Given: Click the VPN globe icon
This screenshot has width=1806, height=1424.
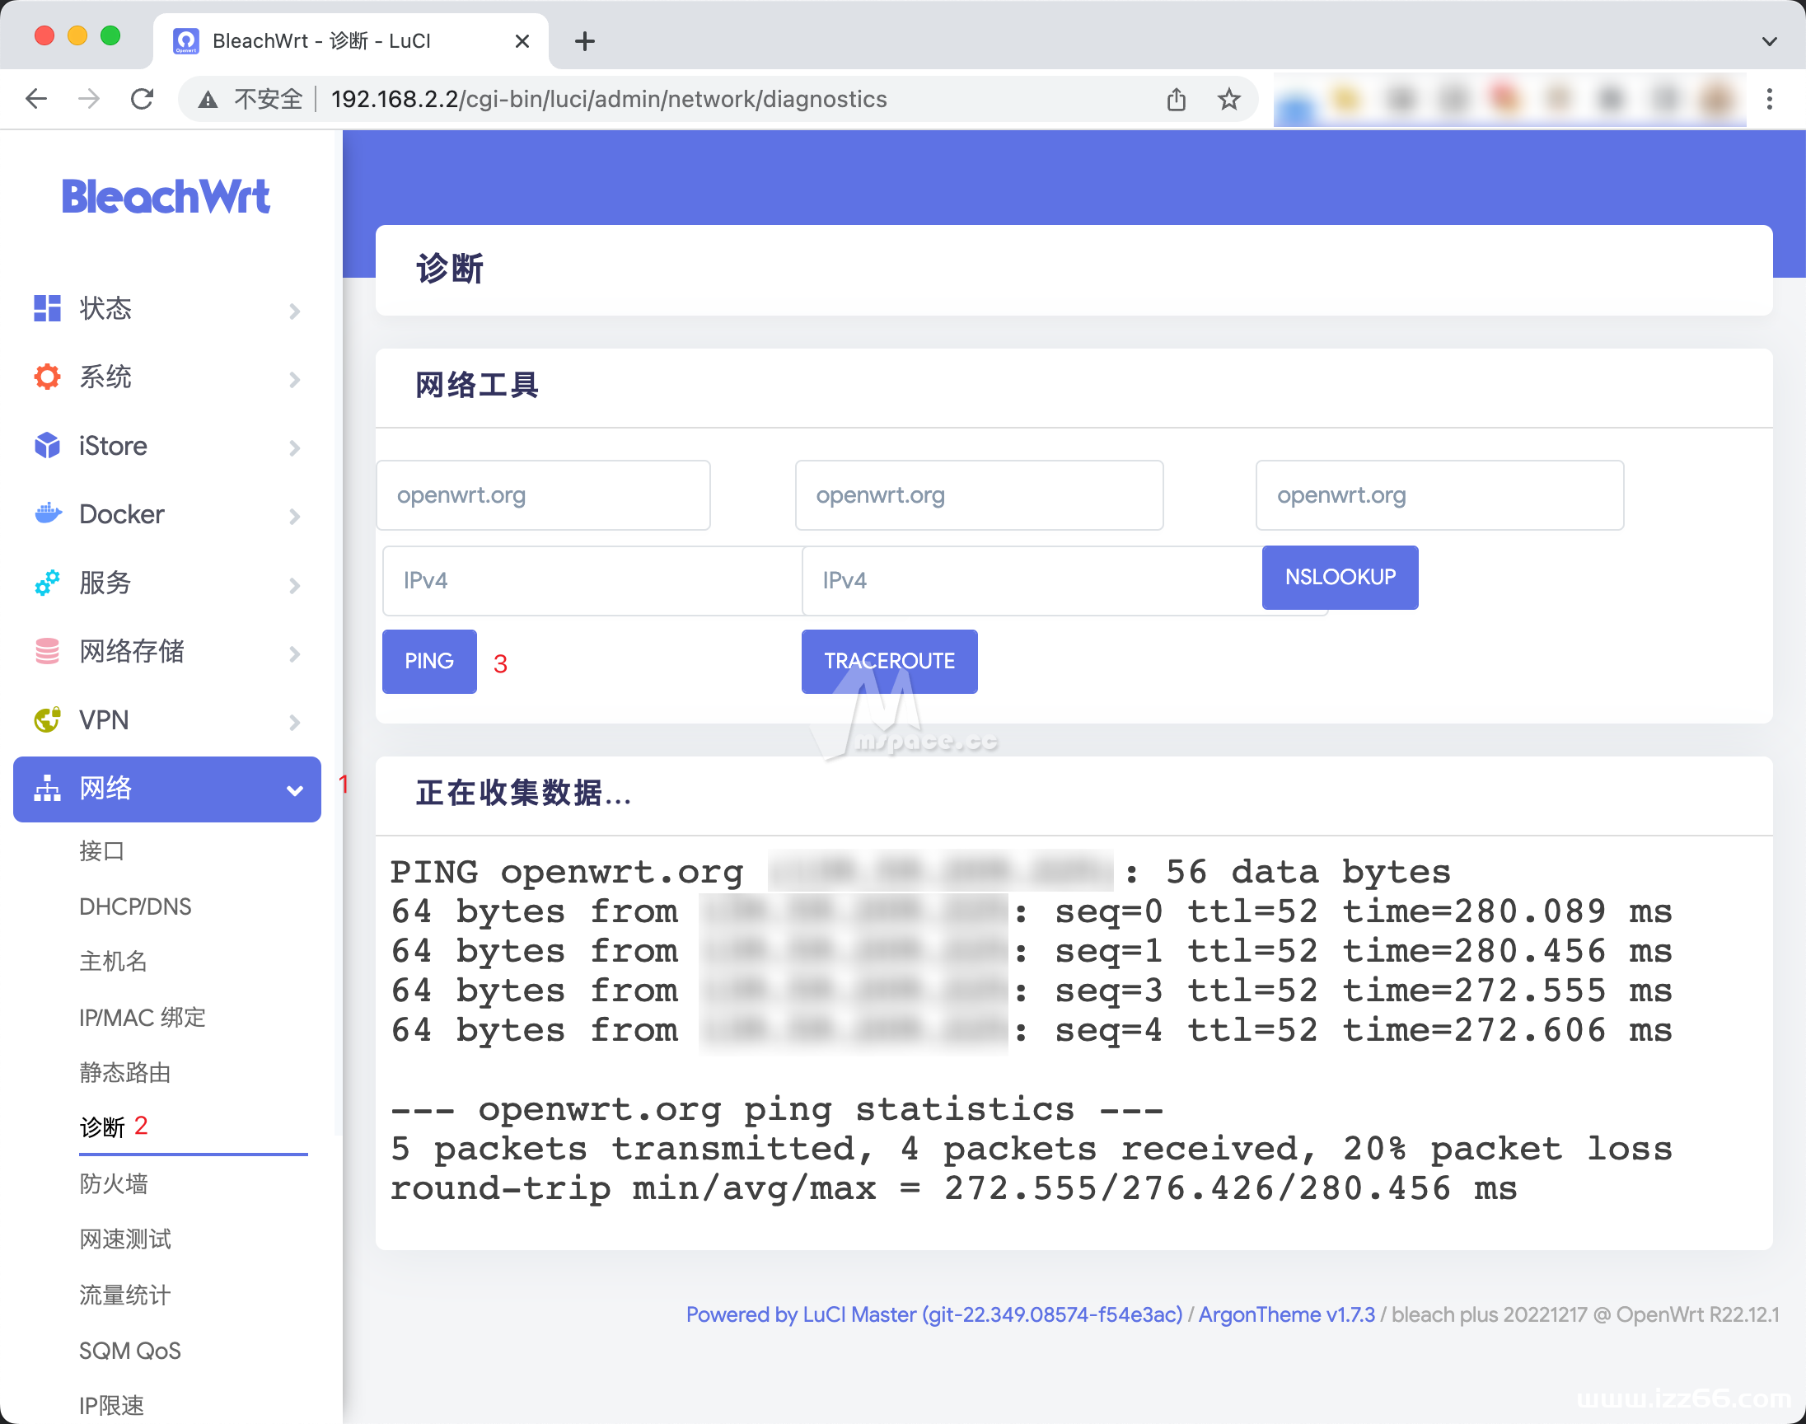Looking at the screenshot, I should (x=47, y=719).
